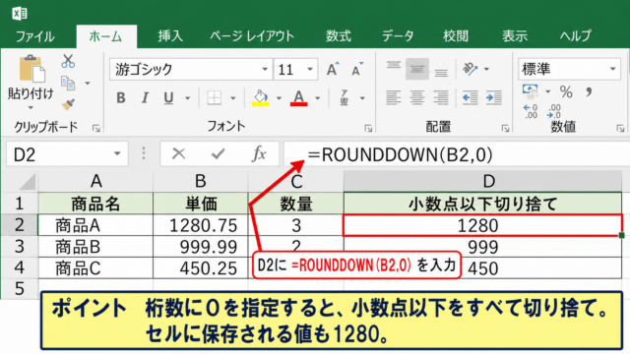Viewport: 630px width, 354px height.
Task: Open Alignment group dialog launcher
Action: tap(505, 129)
